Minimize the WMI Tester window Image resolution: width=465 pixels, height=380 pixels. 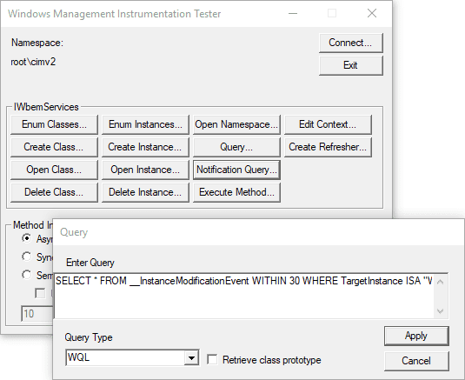coord(293,13)
